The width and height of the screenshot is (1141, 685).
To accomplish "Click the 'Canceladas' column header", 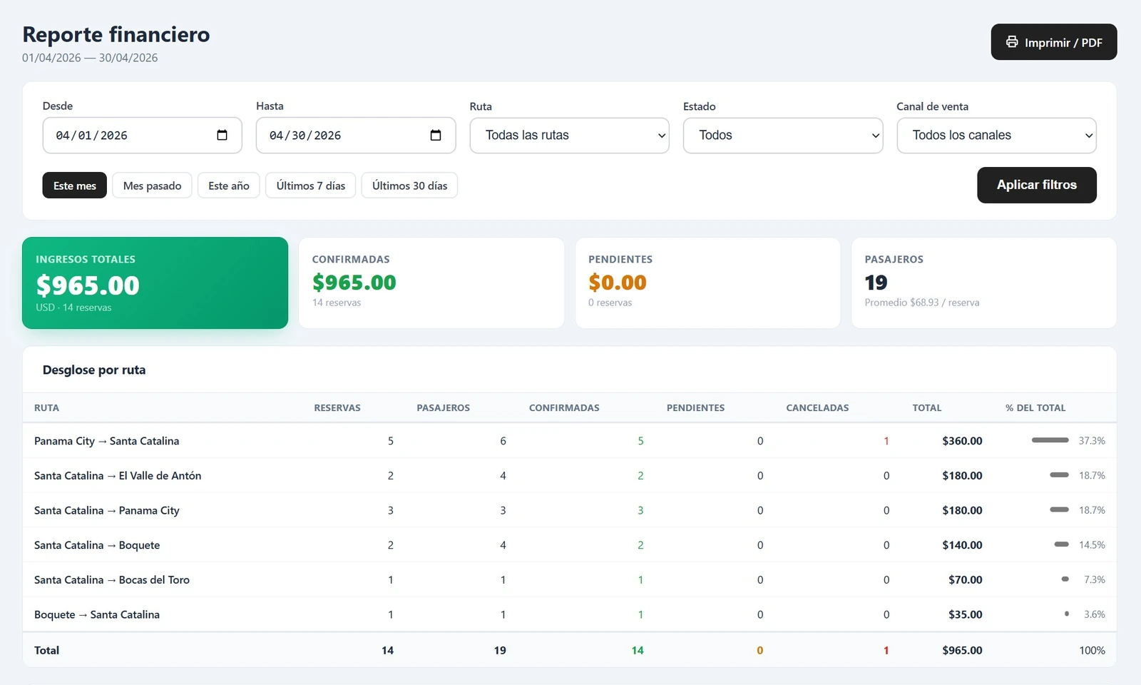I will (x=817, y=408).
